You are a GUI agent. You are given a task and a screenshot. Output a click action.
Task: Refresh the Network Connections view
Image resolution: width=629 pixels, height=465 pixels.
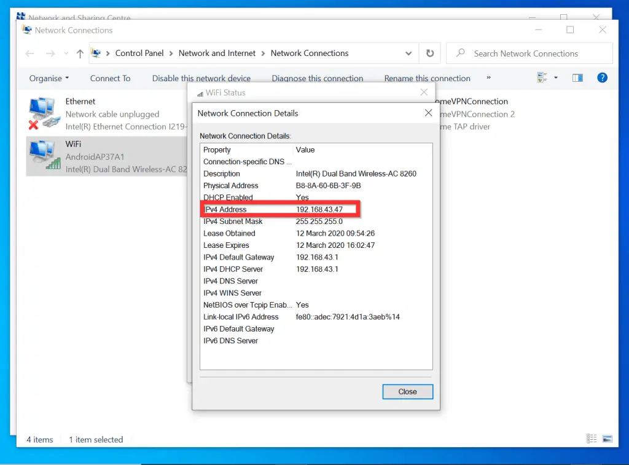(x=430, y=54)
